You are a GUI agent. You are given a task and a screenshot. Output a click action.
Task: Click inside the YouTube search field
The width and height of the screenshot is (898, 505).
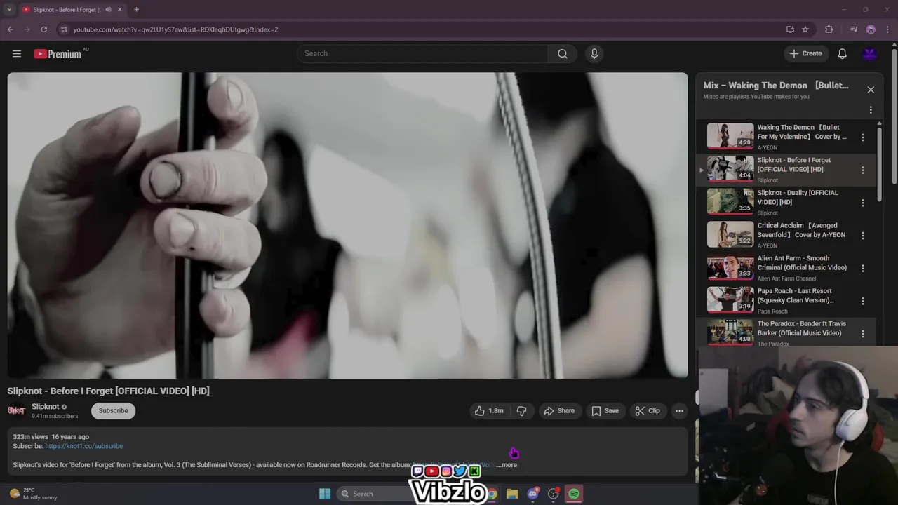(x=423, y=54)
